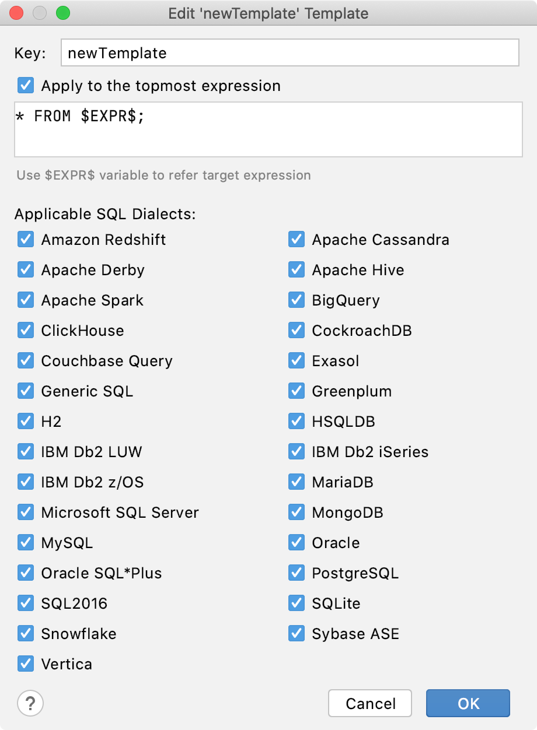
Task: Disable the Apache Cassandra dialect
Action: [x=296, y=239]
